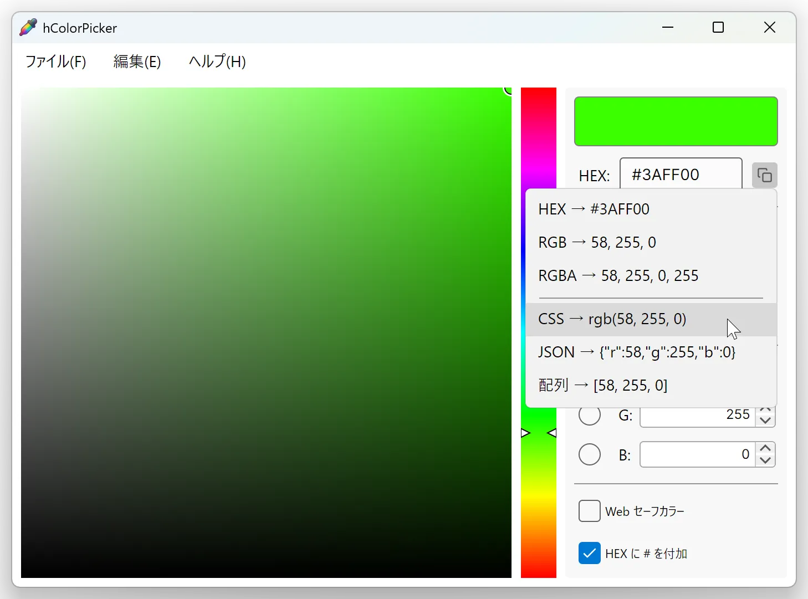Open the ファイル(F) menu
Screen dimensions: 808x599
point(55,62)
